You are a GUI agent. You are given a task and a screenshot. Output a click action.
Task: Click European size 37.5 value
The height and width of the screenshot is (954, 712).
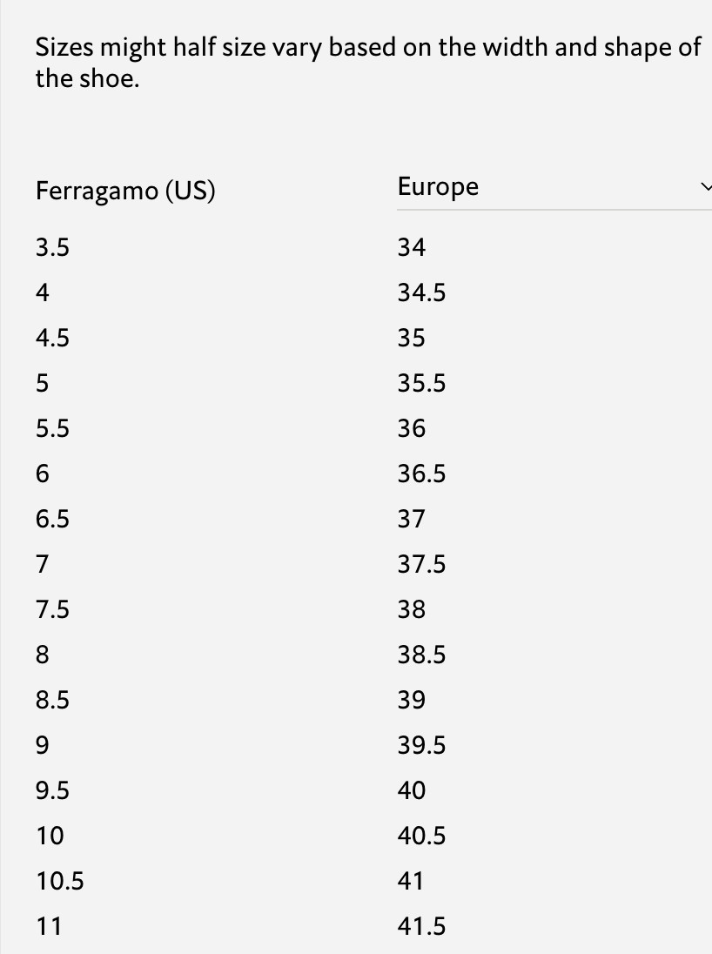click(x=422, y=565)
